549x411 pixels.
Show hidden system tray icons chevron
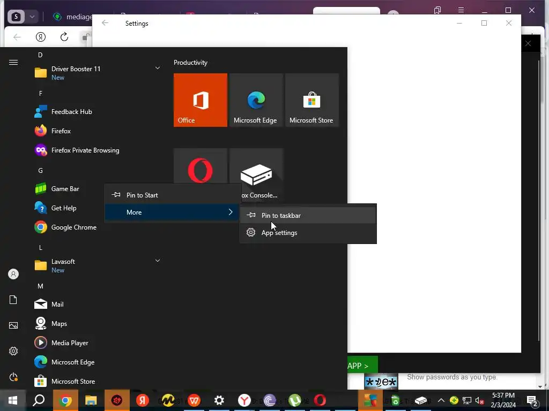(x=441, y=400)
